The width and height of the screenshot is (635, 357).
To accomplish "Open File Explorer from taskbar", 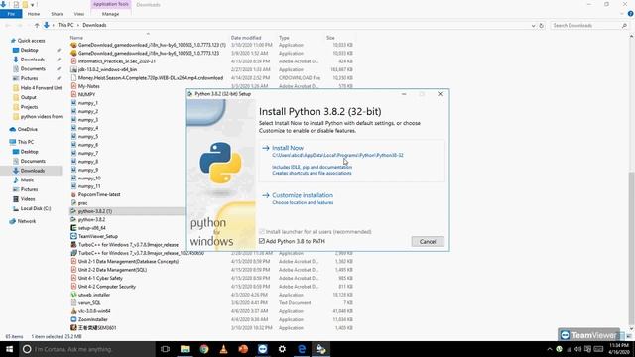I will click(185, 349).
